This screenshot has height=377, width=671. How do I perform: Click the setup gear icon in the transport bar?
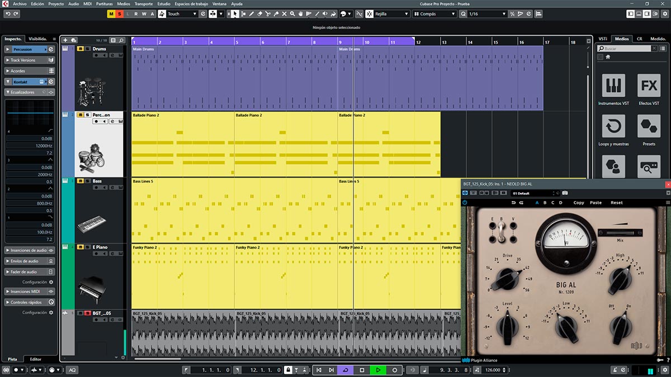click(665, 370)
